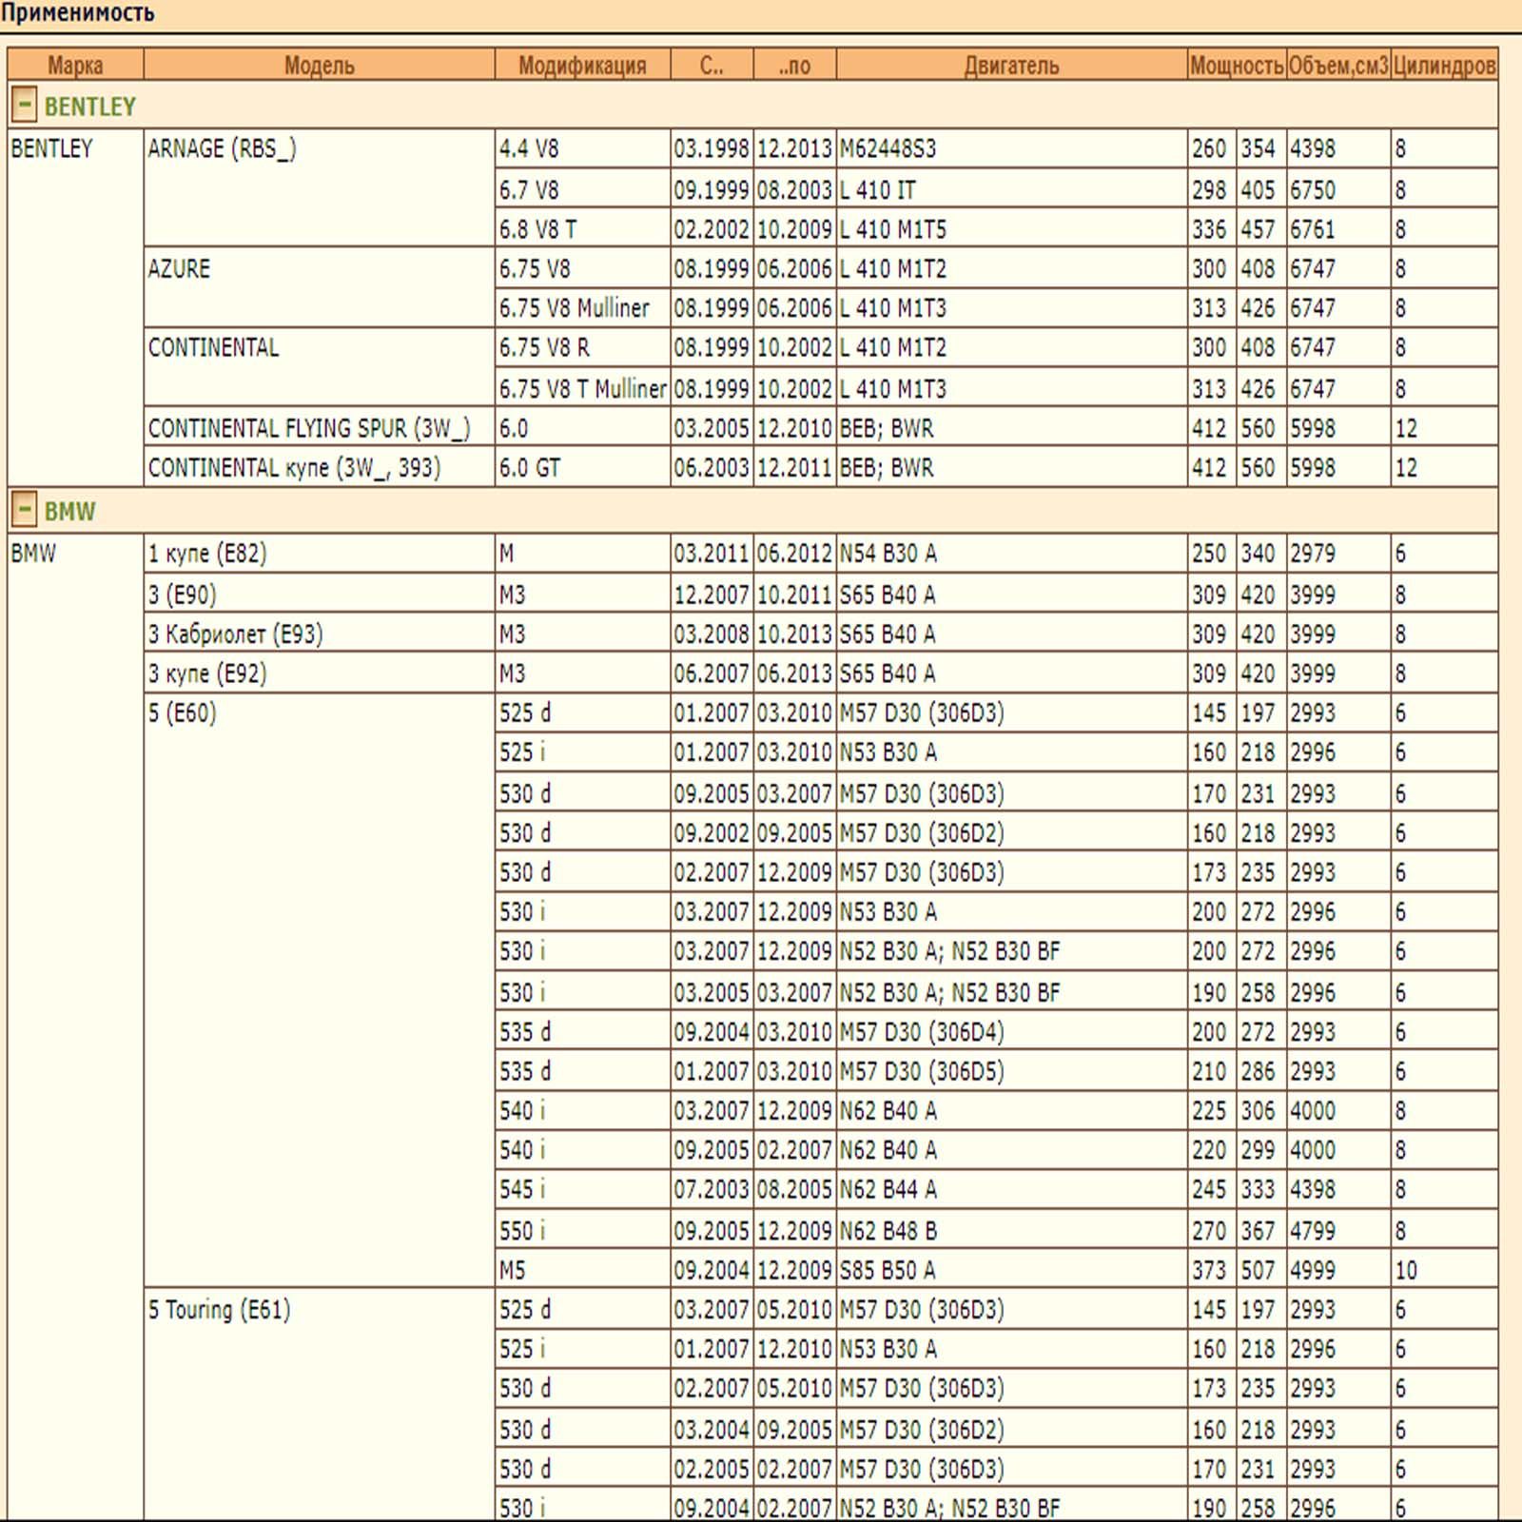
Task: Click the Объем,см3 column header
Action: click(1337, 65)
